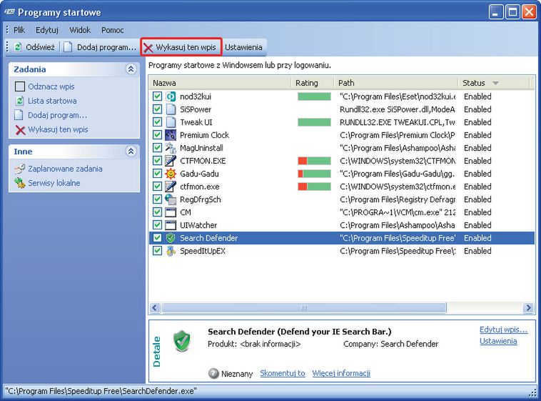
Task: Sort by the Path column header
Action: (396, 83)
